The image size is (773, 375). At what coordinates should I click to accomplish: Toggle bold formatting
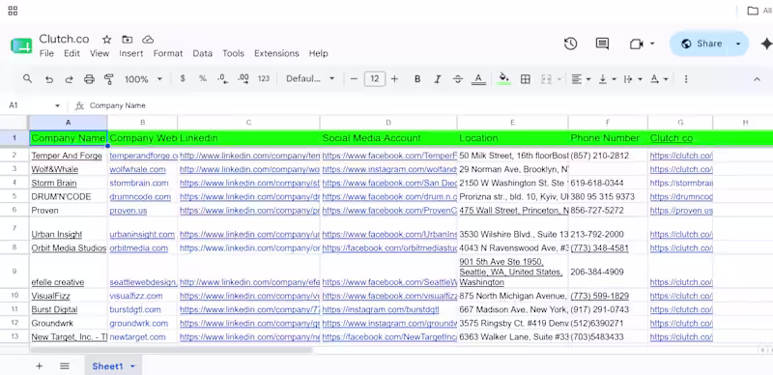click(417, 79)
